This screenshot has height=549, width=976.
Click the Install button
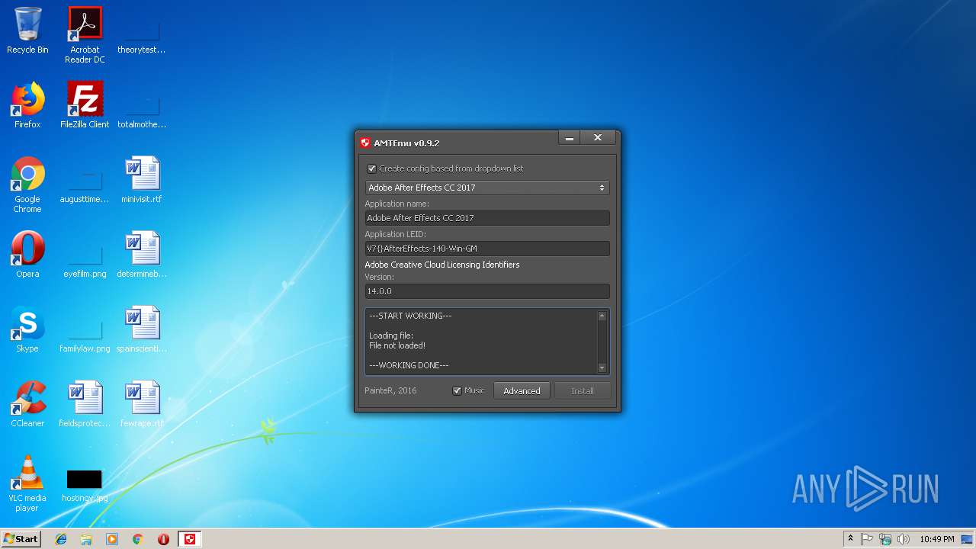(583, 390)
